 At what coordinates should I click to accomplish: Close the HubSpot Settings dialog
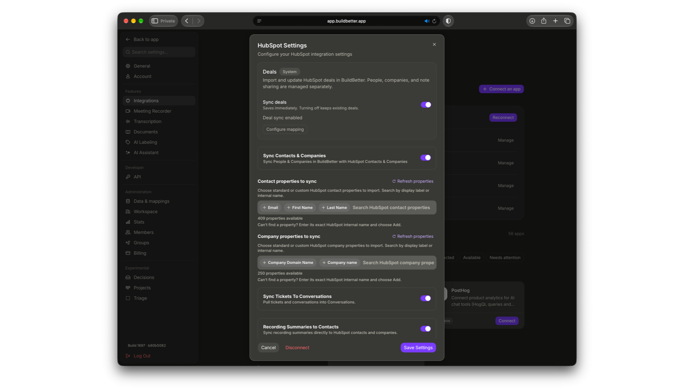[x=434, y=45]
